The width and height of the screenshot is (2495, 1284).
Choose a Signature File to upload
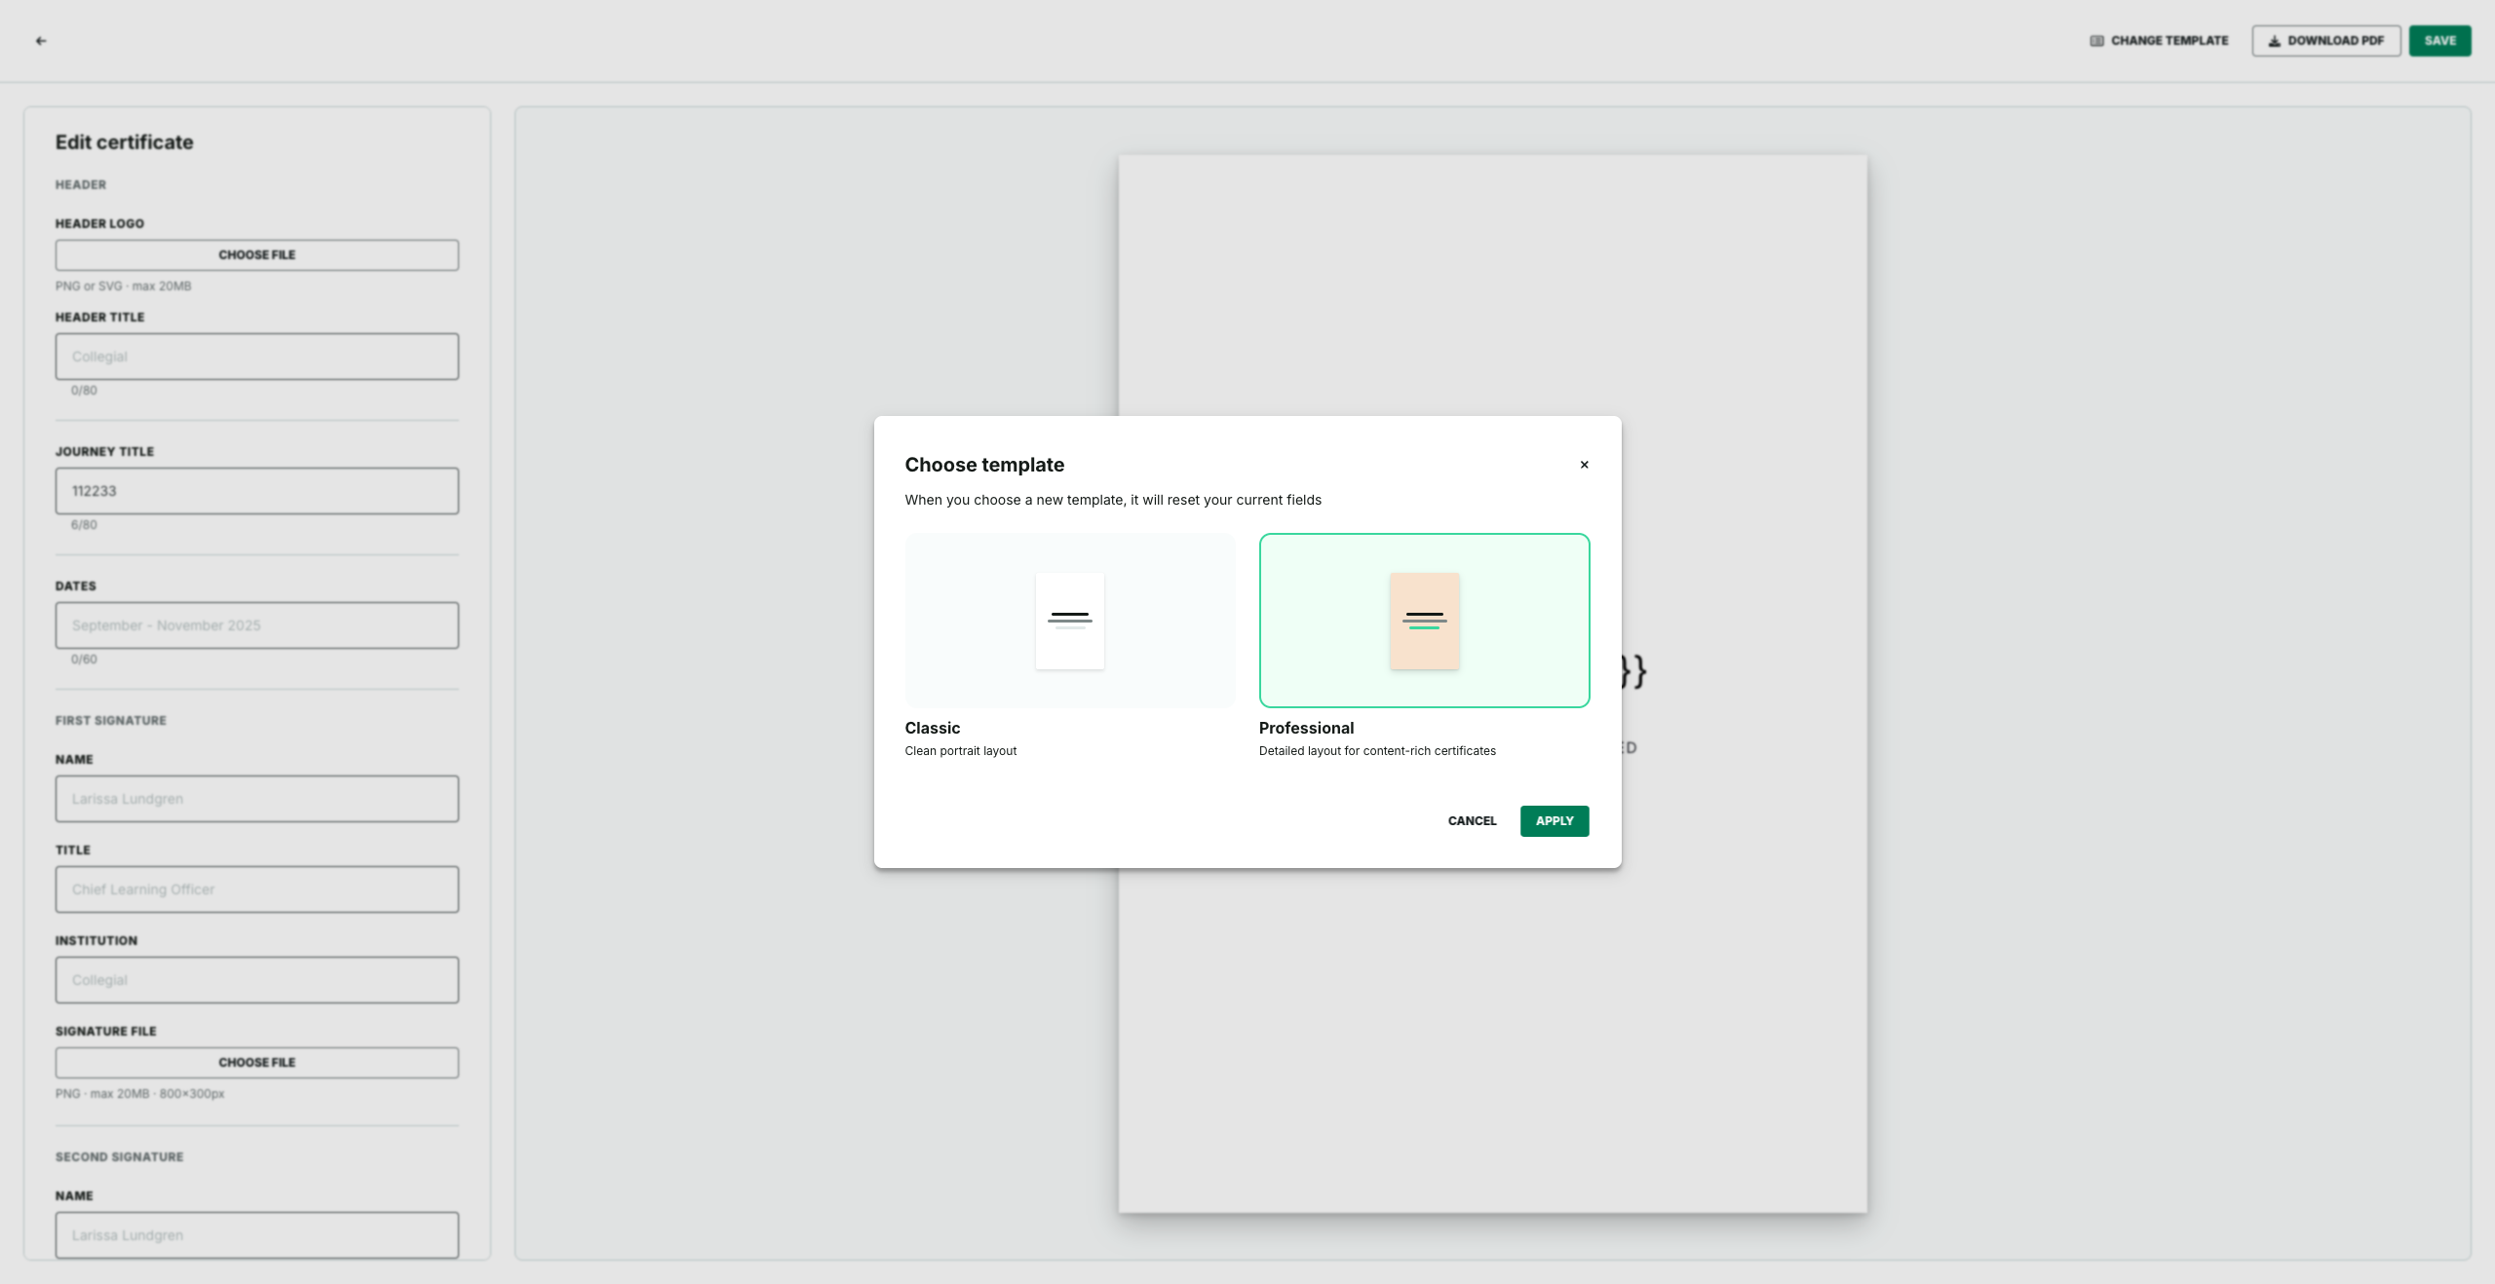coord(256,1063)
